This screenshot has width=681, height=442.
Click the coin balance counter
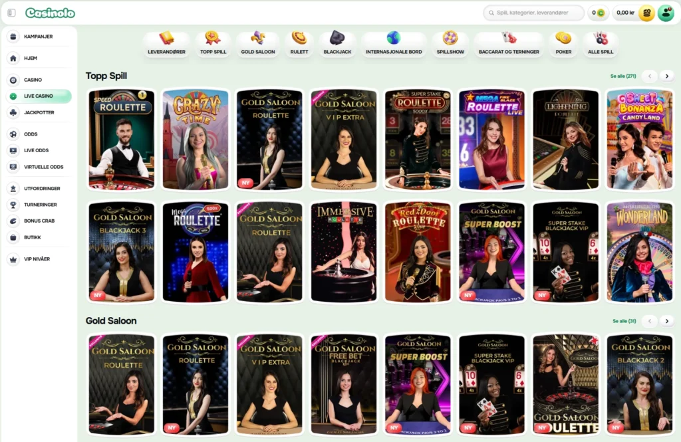tap(598, 13)
